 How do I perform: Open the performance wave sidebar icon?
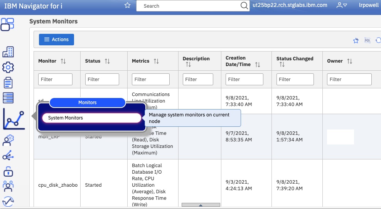8,201
